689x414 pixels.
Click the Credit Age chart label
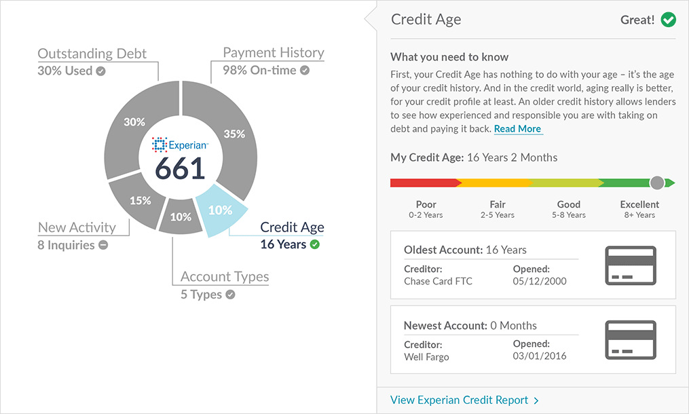(292, 227)
